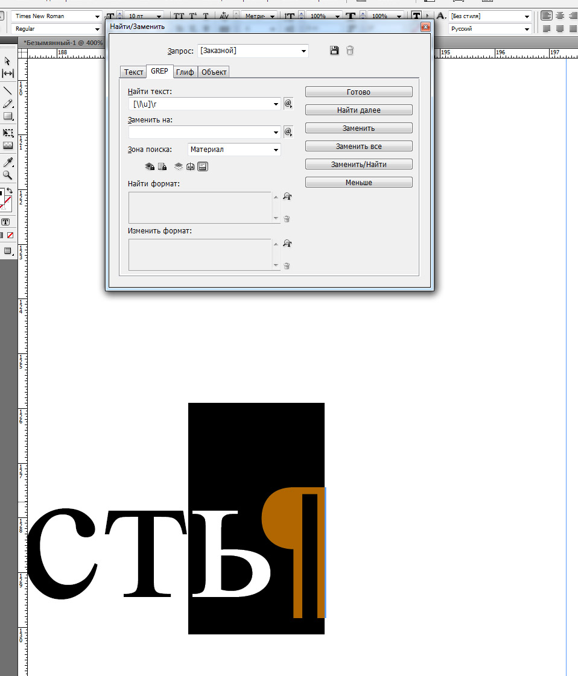578x676 pixels.
Task: Click the Заменить button
Action: click(358, 128)
